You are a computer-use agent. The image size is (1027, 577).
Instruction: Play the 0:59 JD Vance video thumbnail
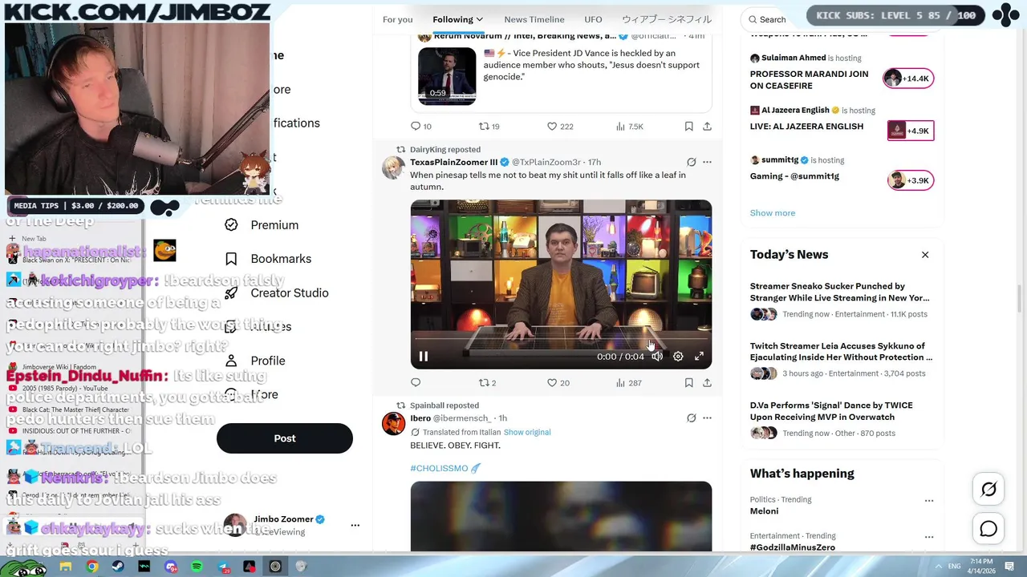coord(447,76)
